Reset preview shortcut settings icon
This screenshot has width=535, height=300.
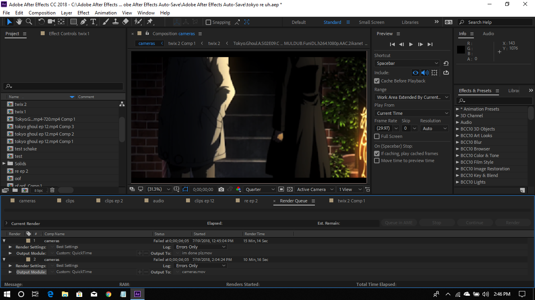[446, 63]
